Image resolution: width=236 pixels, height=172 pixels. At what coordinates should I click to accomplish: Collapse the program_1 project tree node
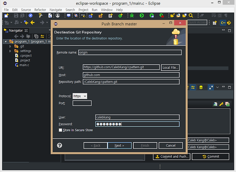(6, 41)
